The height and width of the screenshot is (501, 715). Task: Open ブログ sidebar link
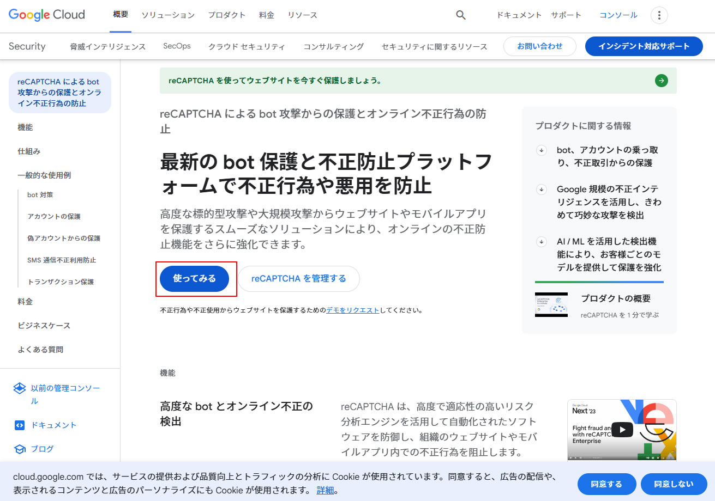(x=43, y=449)
